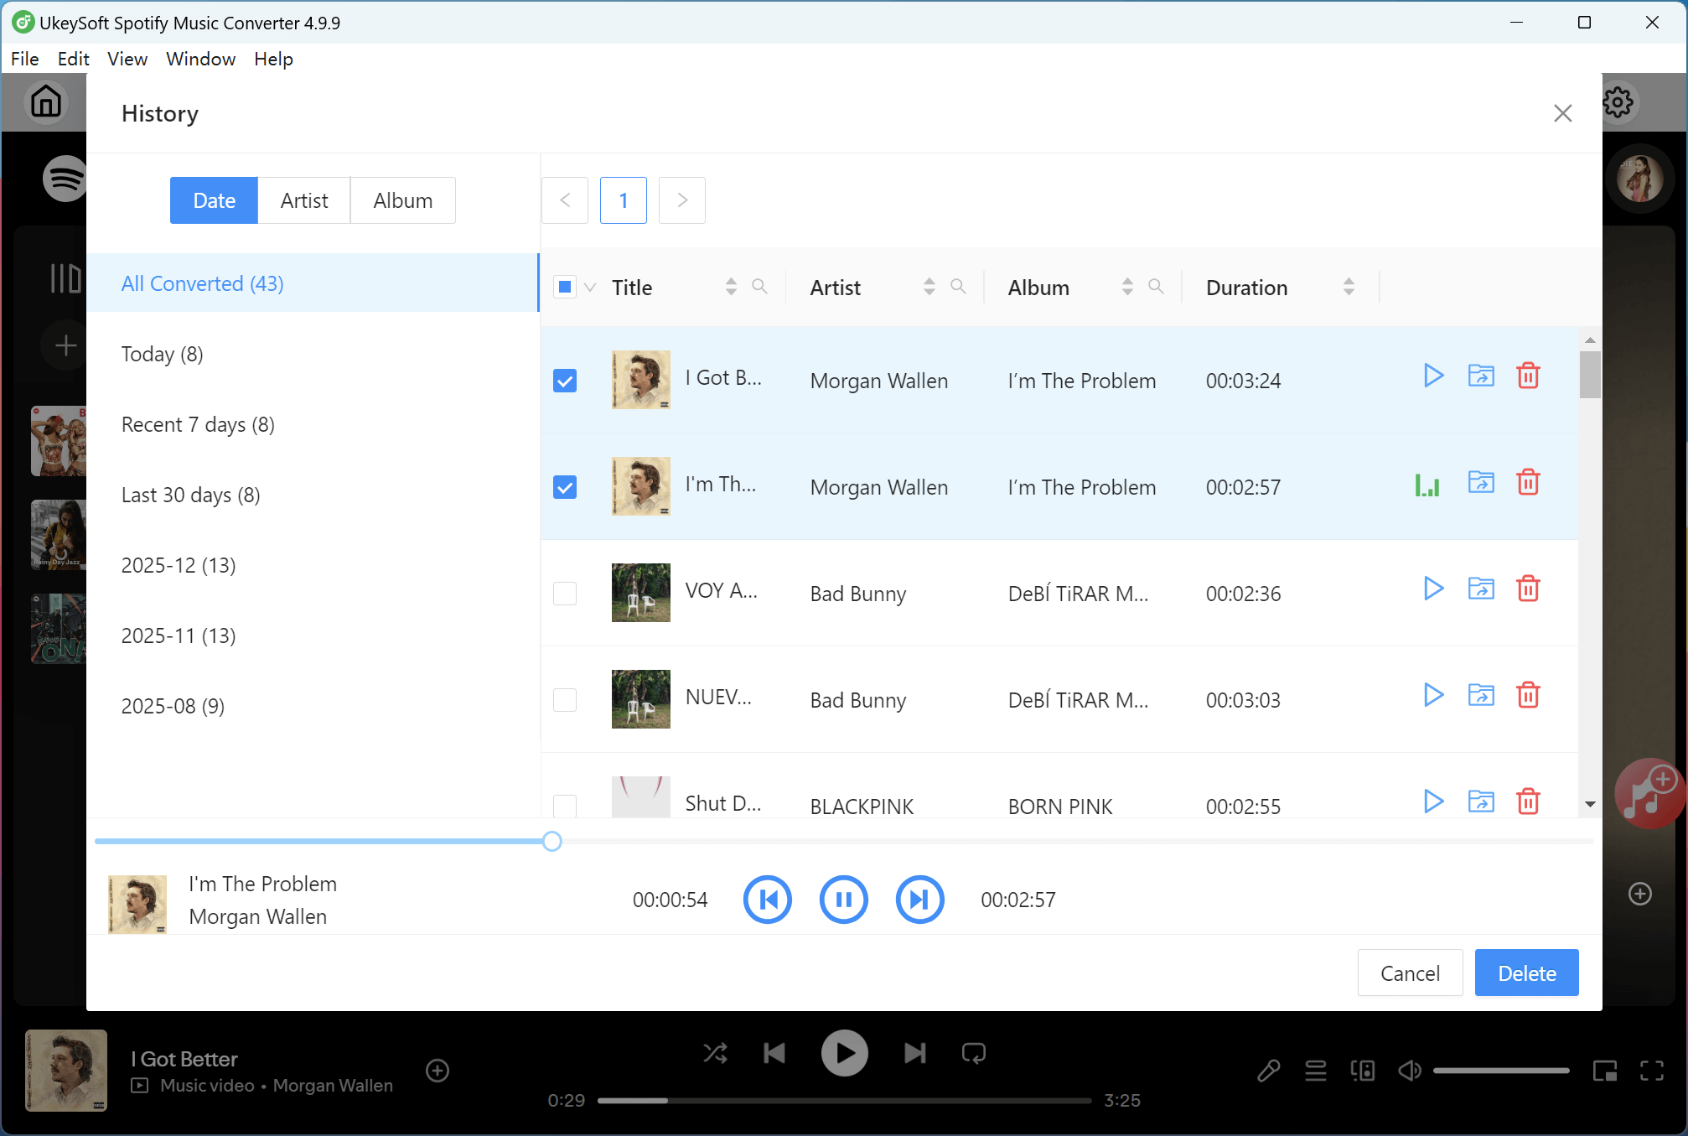The image size is (1688, 1136).
Task: Open output folder for VOY A... by Bad Bunny
Action: 1481,589
